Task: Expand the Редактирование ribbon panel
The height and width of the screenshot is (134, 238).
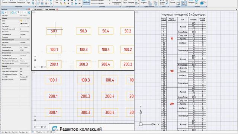Action: [52, 7]
